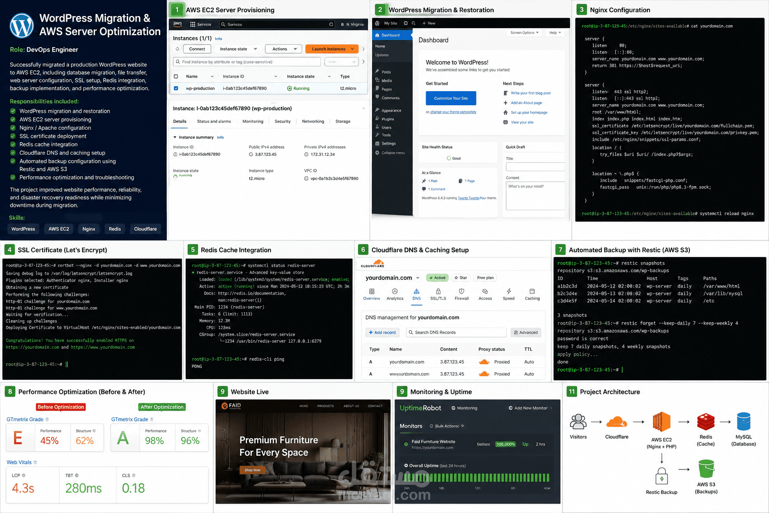
Task: Toggle the Bulk Actions checkbox in UptimeRobot
Action: (x=432, y=426)
